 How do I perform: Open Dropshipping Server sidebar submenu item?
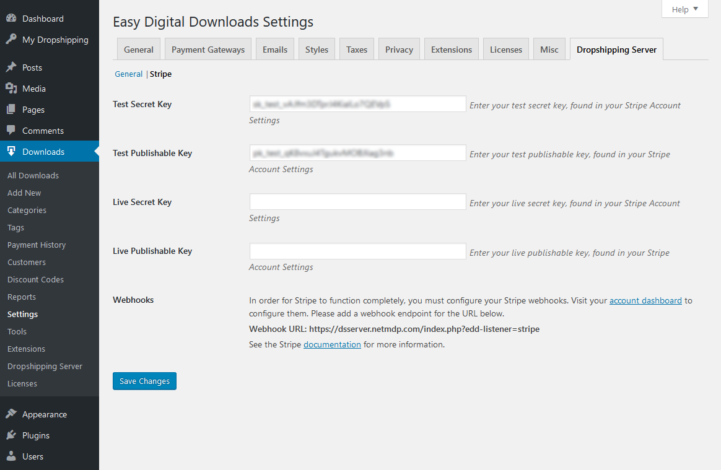point(45,366)
